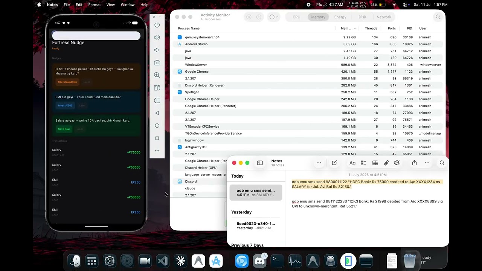Open the Notes more options beside the compose icon
The width and height of the screenshot is (482, 271).
tap(319, 163)
